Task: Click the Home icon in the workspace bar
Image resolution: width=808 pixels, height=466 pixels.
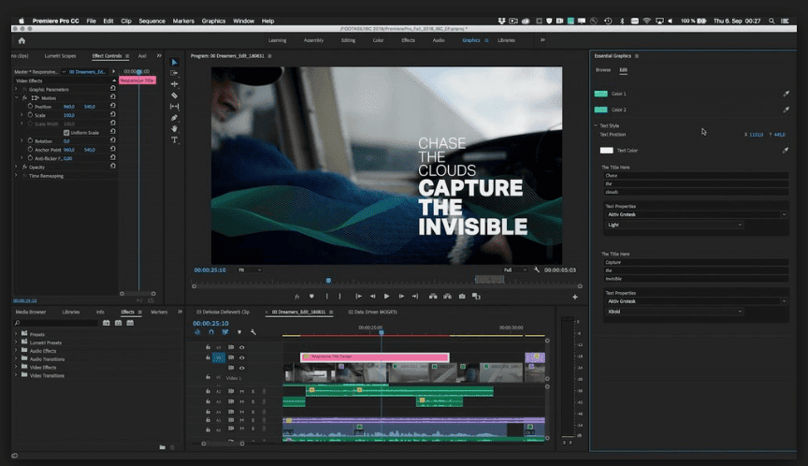Action: click(x=22, y=40)
